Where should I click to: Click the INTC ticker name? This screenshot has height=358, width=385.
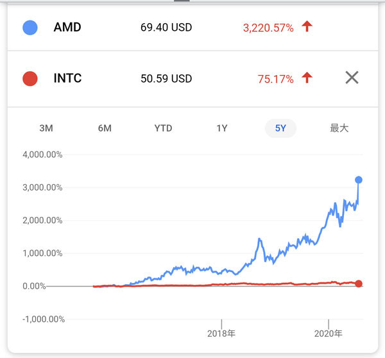pyautogui.click(x=67, y=79)
